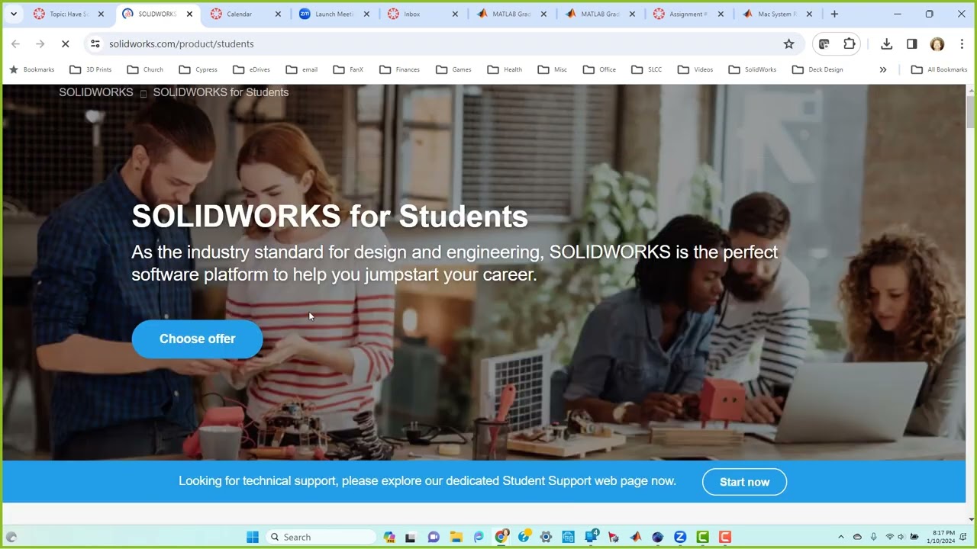Open the SolidWorks bookmark folder
The width and height of the screenshot is (977, 549).
click(x=753, y=69)
